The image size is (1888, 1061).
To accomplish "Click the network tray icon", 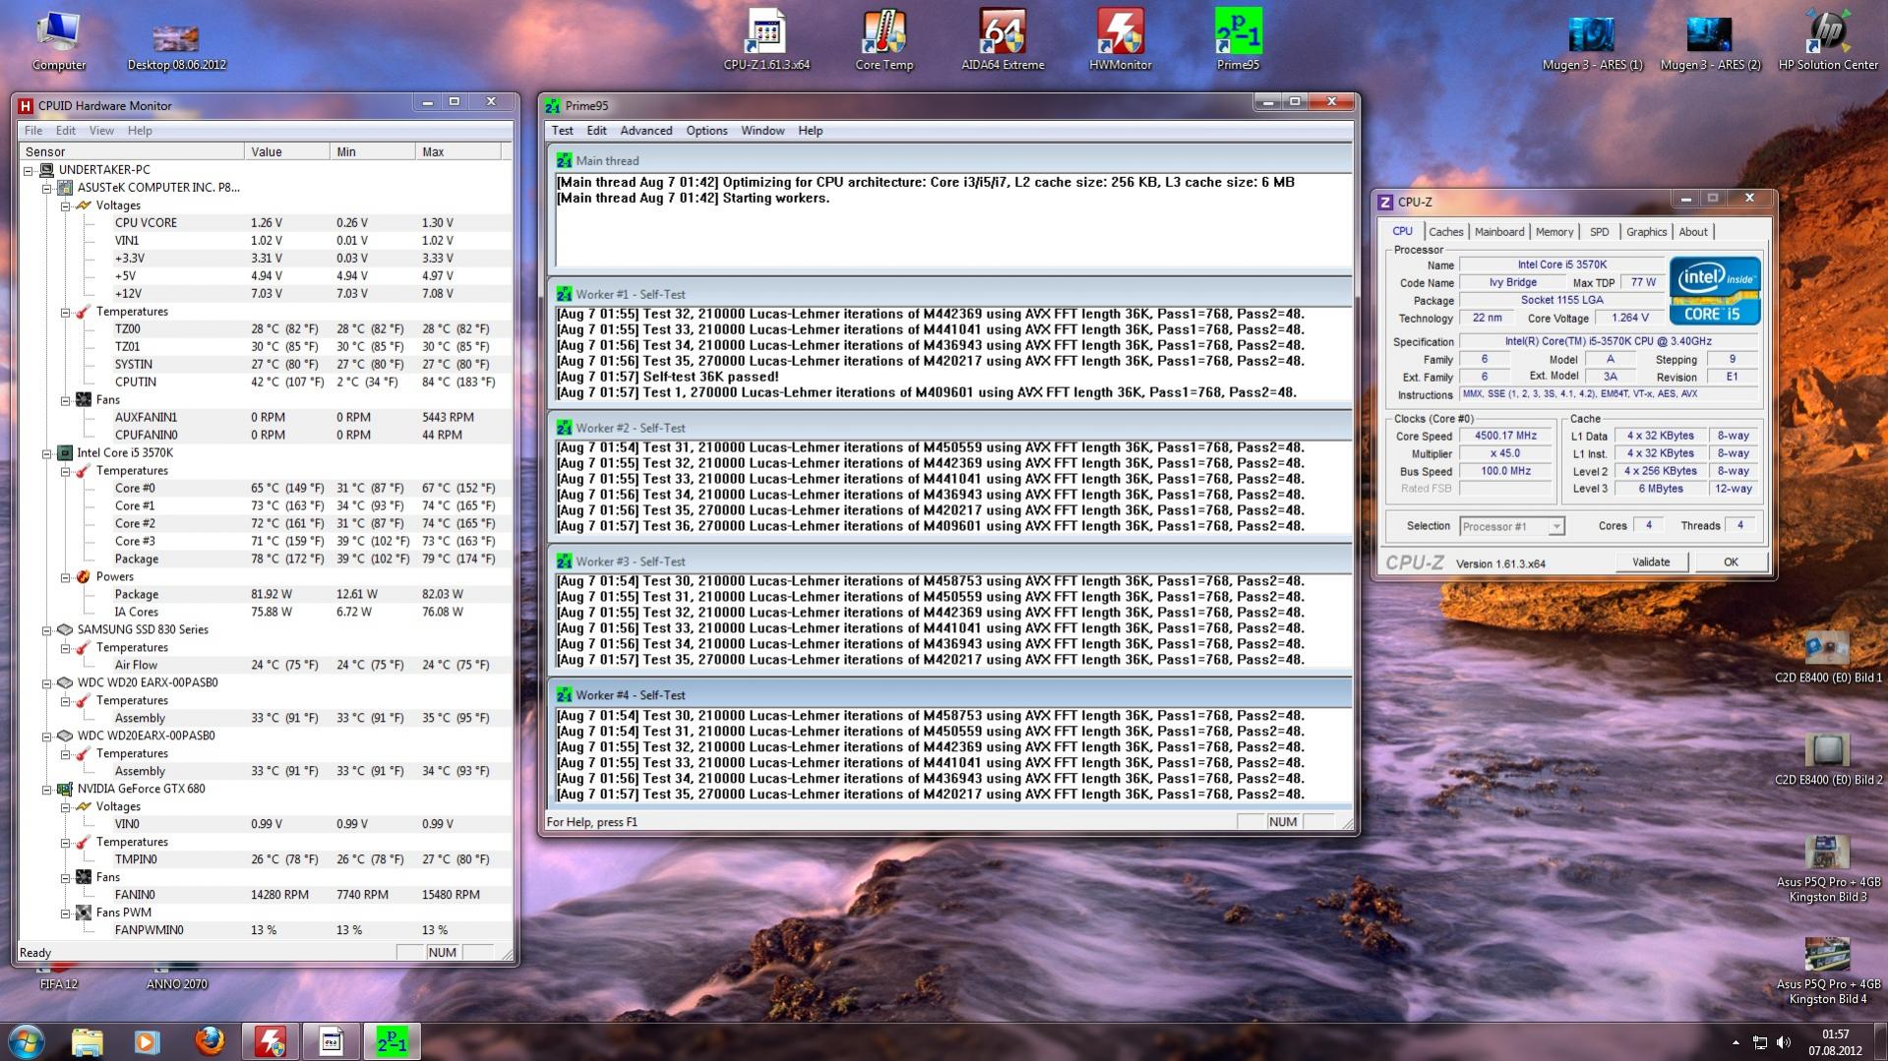I will click(1760, 1042).
